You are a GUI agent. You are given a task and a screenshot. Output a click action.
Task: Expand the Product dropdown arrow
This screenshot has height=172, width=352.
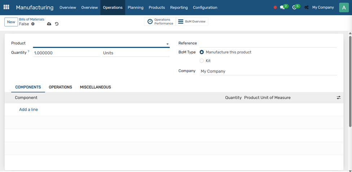168,44
